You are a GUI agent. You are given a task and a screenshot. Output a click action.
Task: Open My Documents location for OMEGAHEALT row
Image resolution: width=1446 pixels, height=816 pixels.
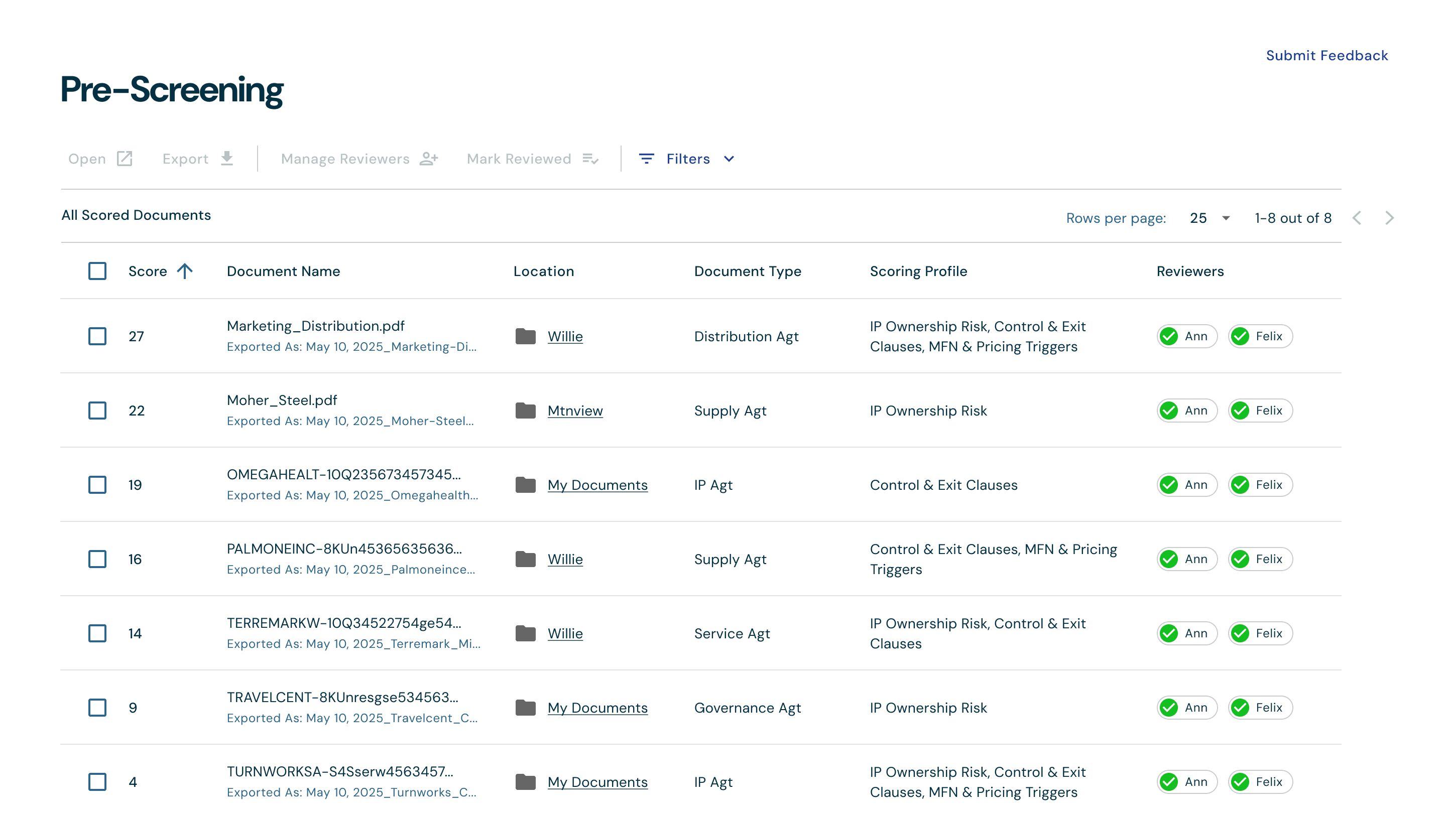(597, 484)
